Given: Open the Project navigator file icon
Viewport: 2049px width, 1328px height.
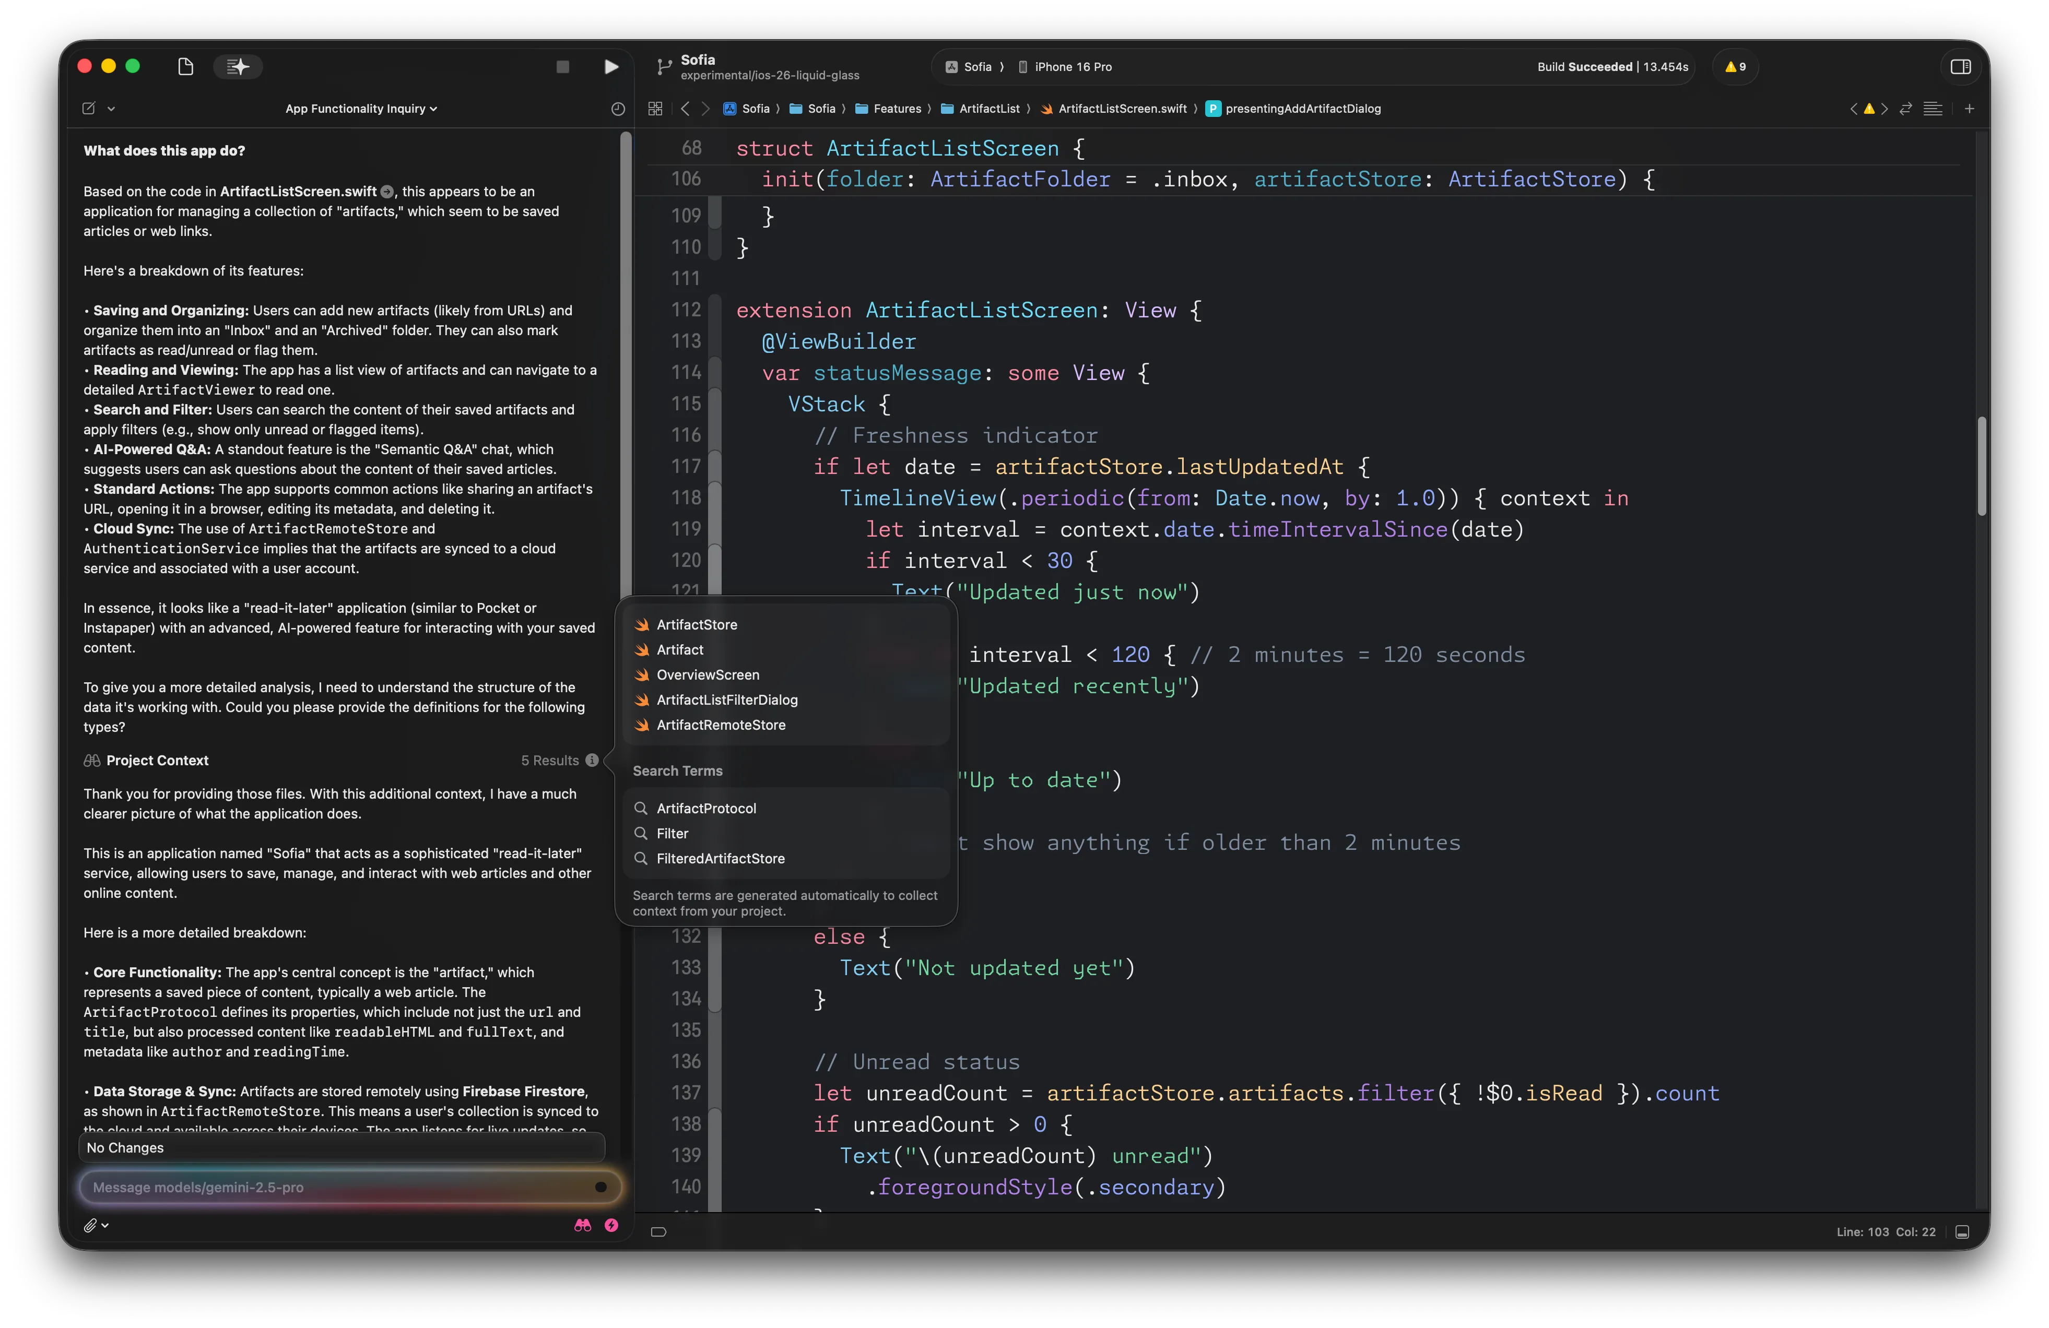Looking at the screenshot, I should 185,66.
